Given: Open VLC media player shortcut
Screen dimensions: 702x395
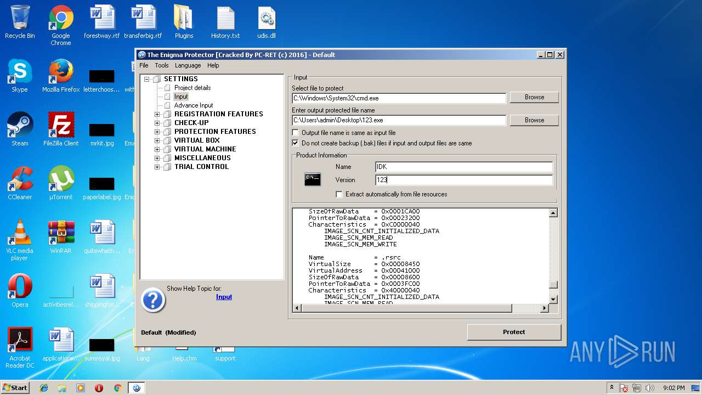Looking at the screenshot, I should pyautogui.click(x=20, y=240).
